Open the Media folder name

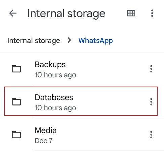point(46,130)
